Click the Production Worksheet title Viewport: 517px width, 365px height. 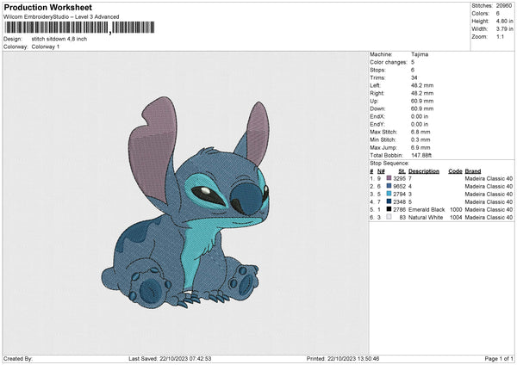47,7
